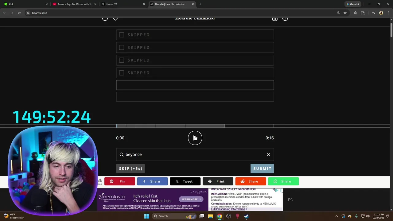393x221 pixels.
Task: Click Learn More in Nemluvio ad
Action: (191, 199)
